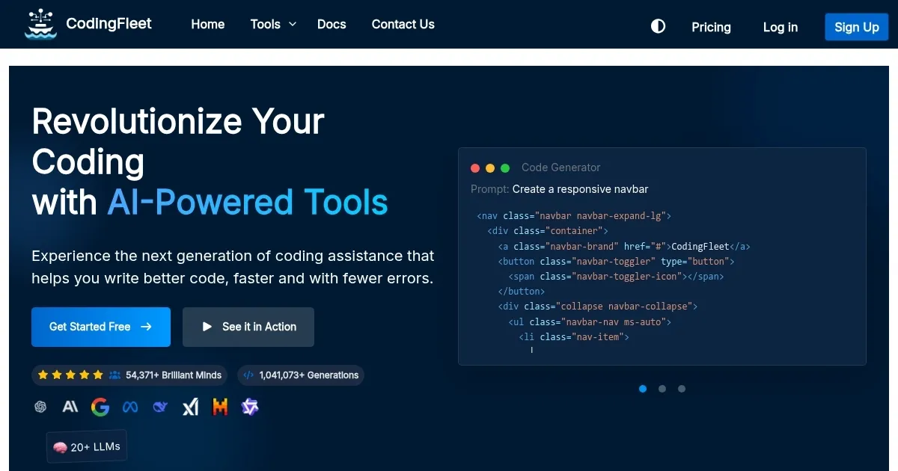Open the Docs page
The image size is (898, 471).
tap(332, 24)
